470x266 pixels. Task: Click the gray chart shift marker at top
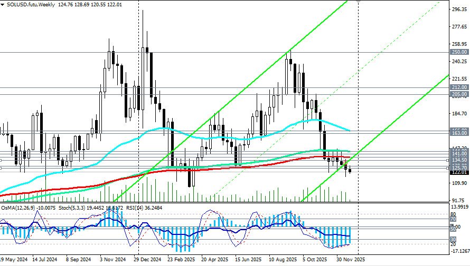tap(358, 2)
